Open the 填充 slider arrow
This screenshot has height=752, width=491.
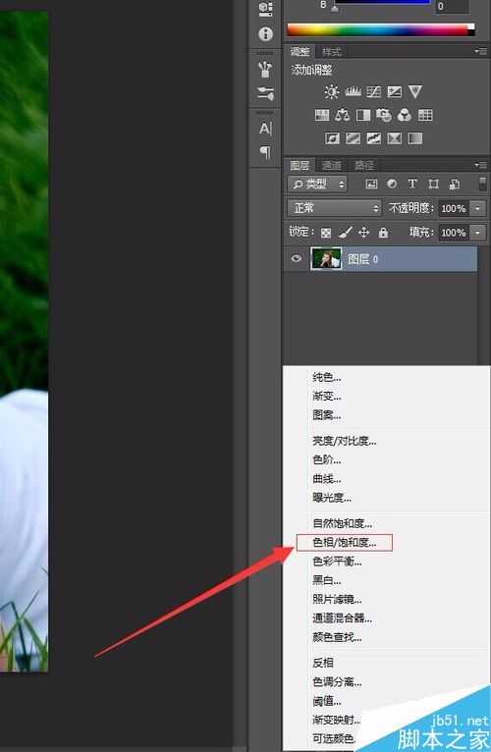(477, 233)
